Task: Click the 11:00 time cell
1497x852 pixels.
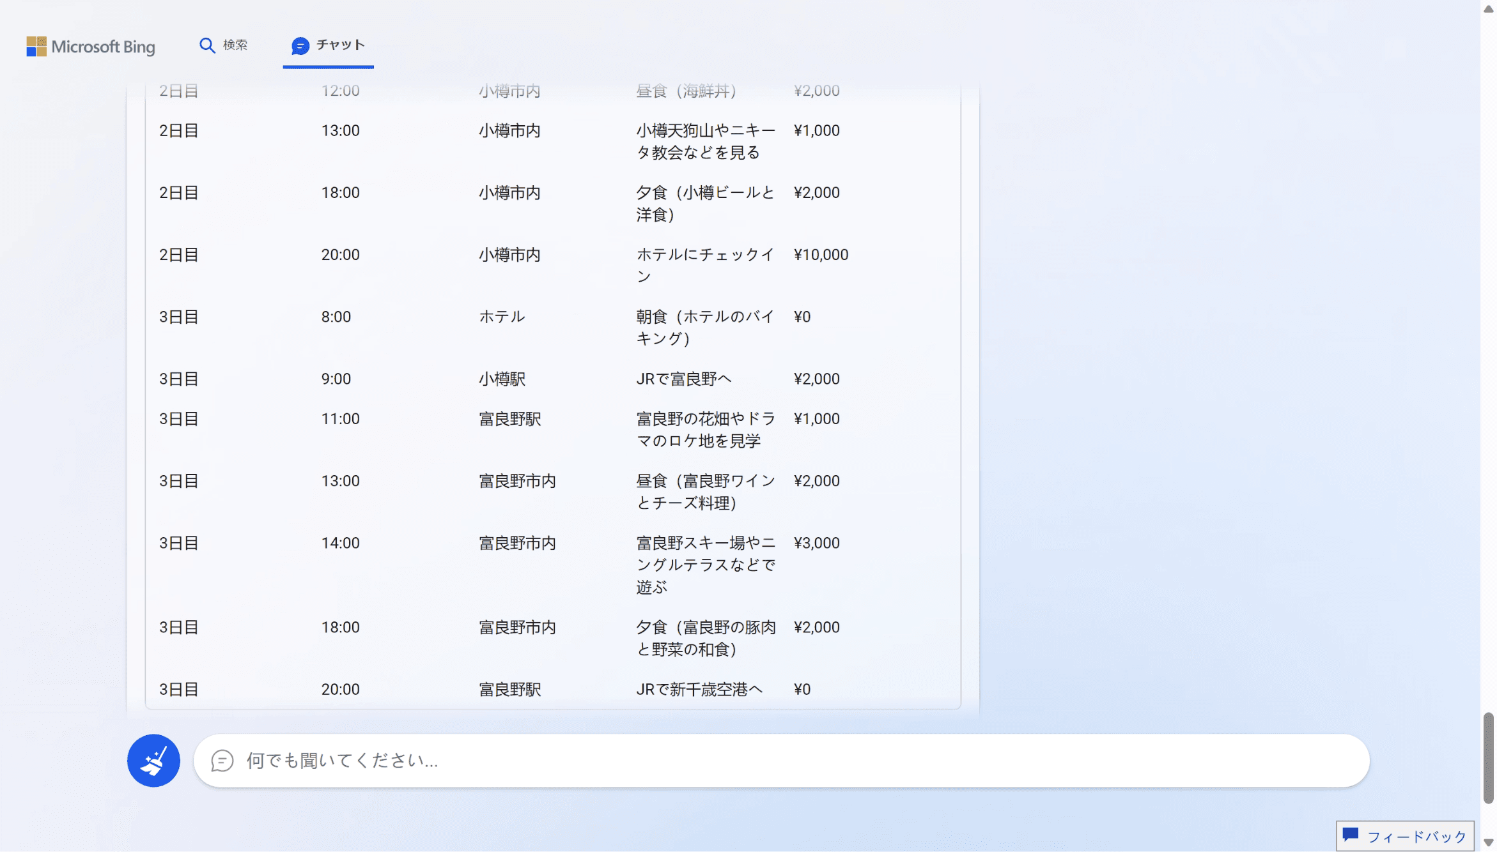Action: click(340, 419)
